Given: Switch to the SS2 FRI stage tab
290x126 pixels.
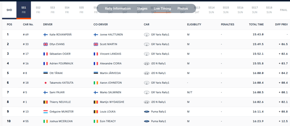Looking at the screenshot, I should pyautogui.click(x=38, y=10).
